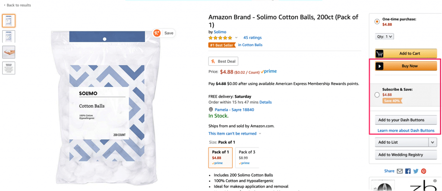The height and width of the screenshot is (191, 442).
Task: Select the Subscribe & Save radio option
Action: point(377,95)
